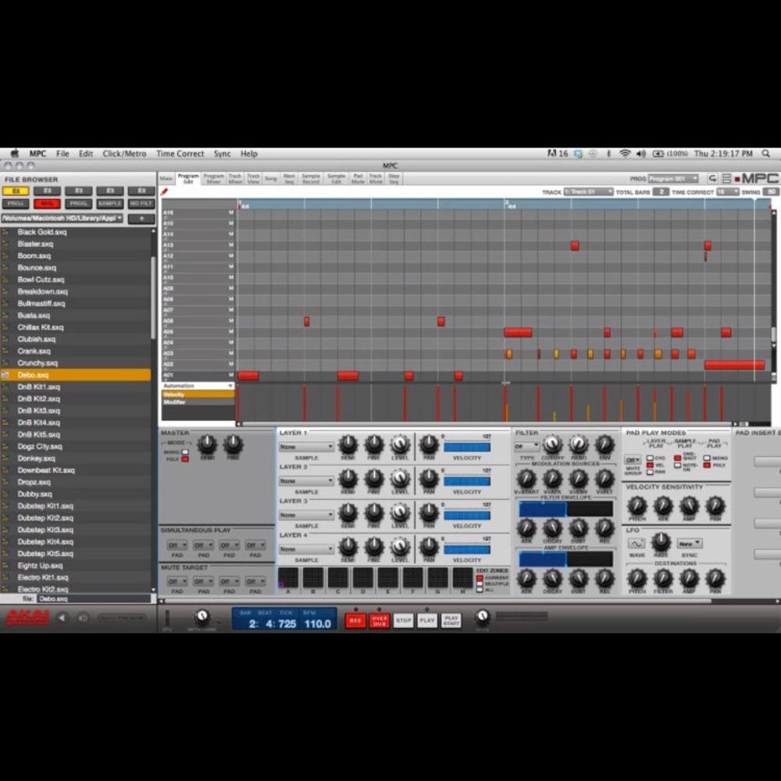Open the Time Correct 16 dropdown
Image resolution: width=781 pixels, height=781 pixels.
728,192
